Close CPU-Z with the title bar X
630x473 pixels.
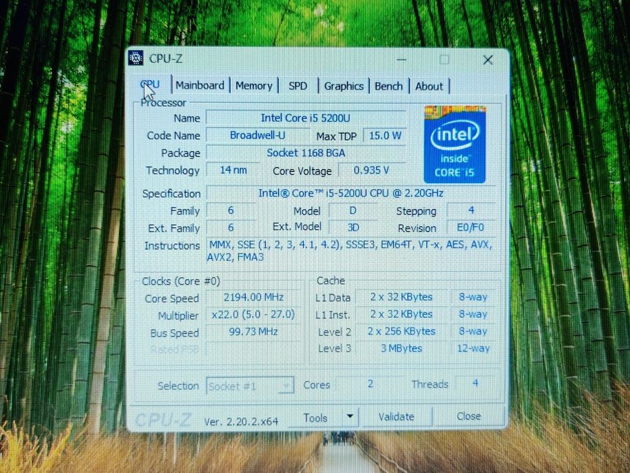(x=488, y=60)
